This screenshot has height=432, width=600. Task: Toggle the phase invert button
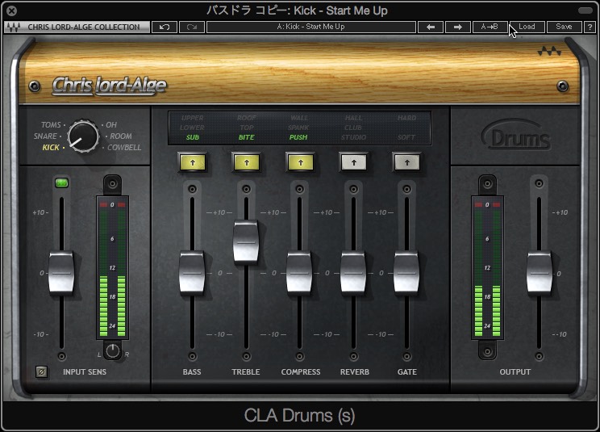(41, 371)
